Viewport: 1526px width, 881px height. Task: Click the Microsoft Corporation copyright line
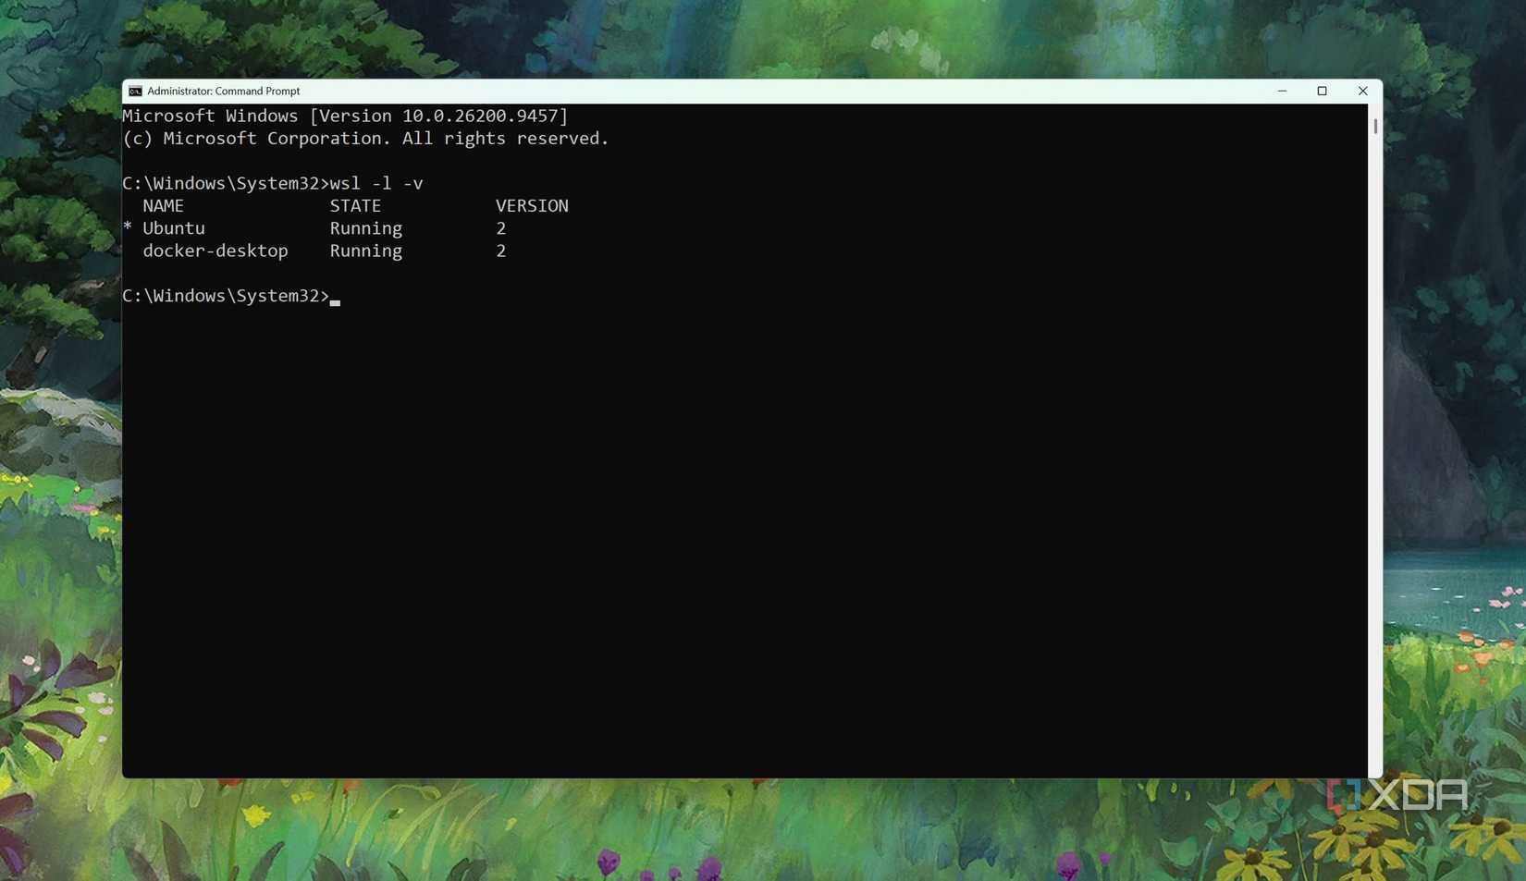pos(365,139)
